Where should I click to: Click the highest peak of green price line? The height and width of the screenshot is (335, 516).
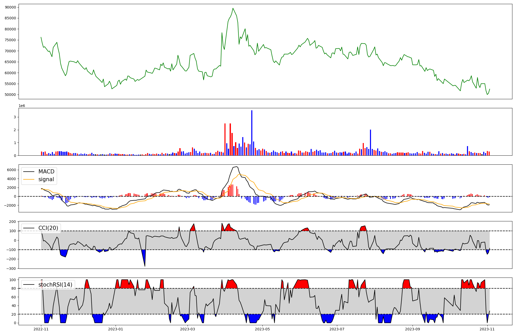(233, 8)
